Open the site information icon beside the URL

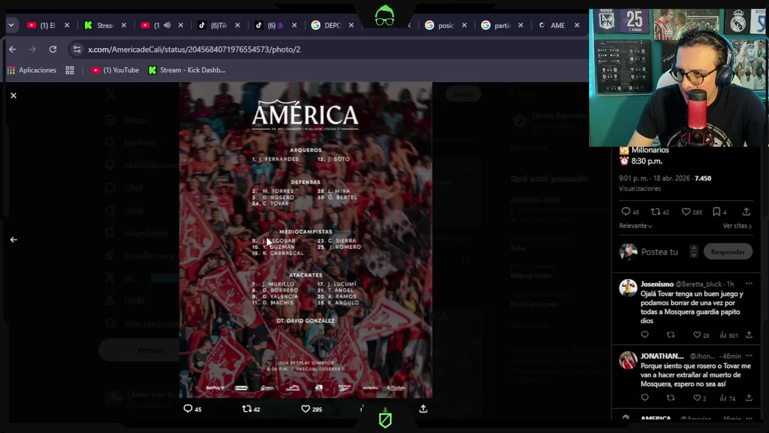tap(76, 49)
